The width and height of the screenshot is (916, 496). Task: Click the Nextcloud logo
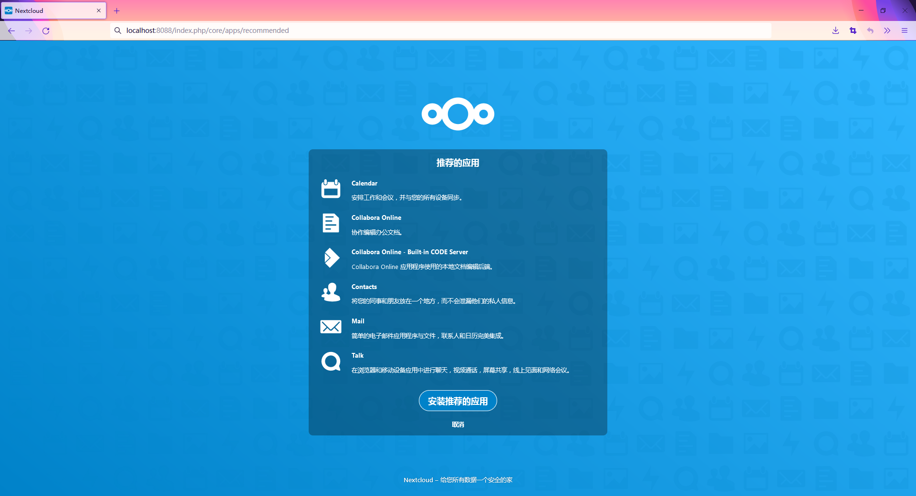[458, 114]
